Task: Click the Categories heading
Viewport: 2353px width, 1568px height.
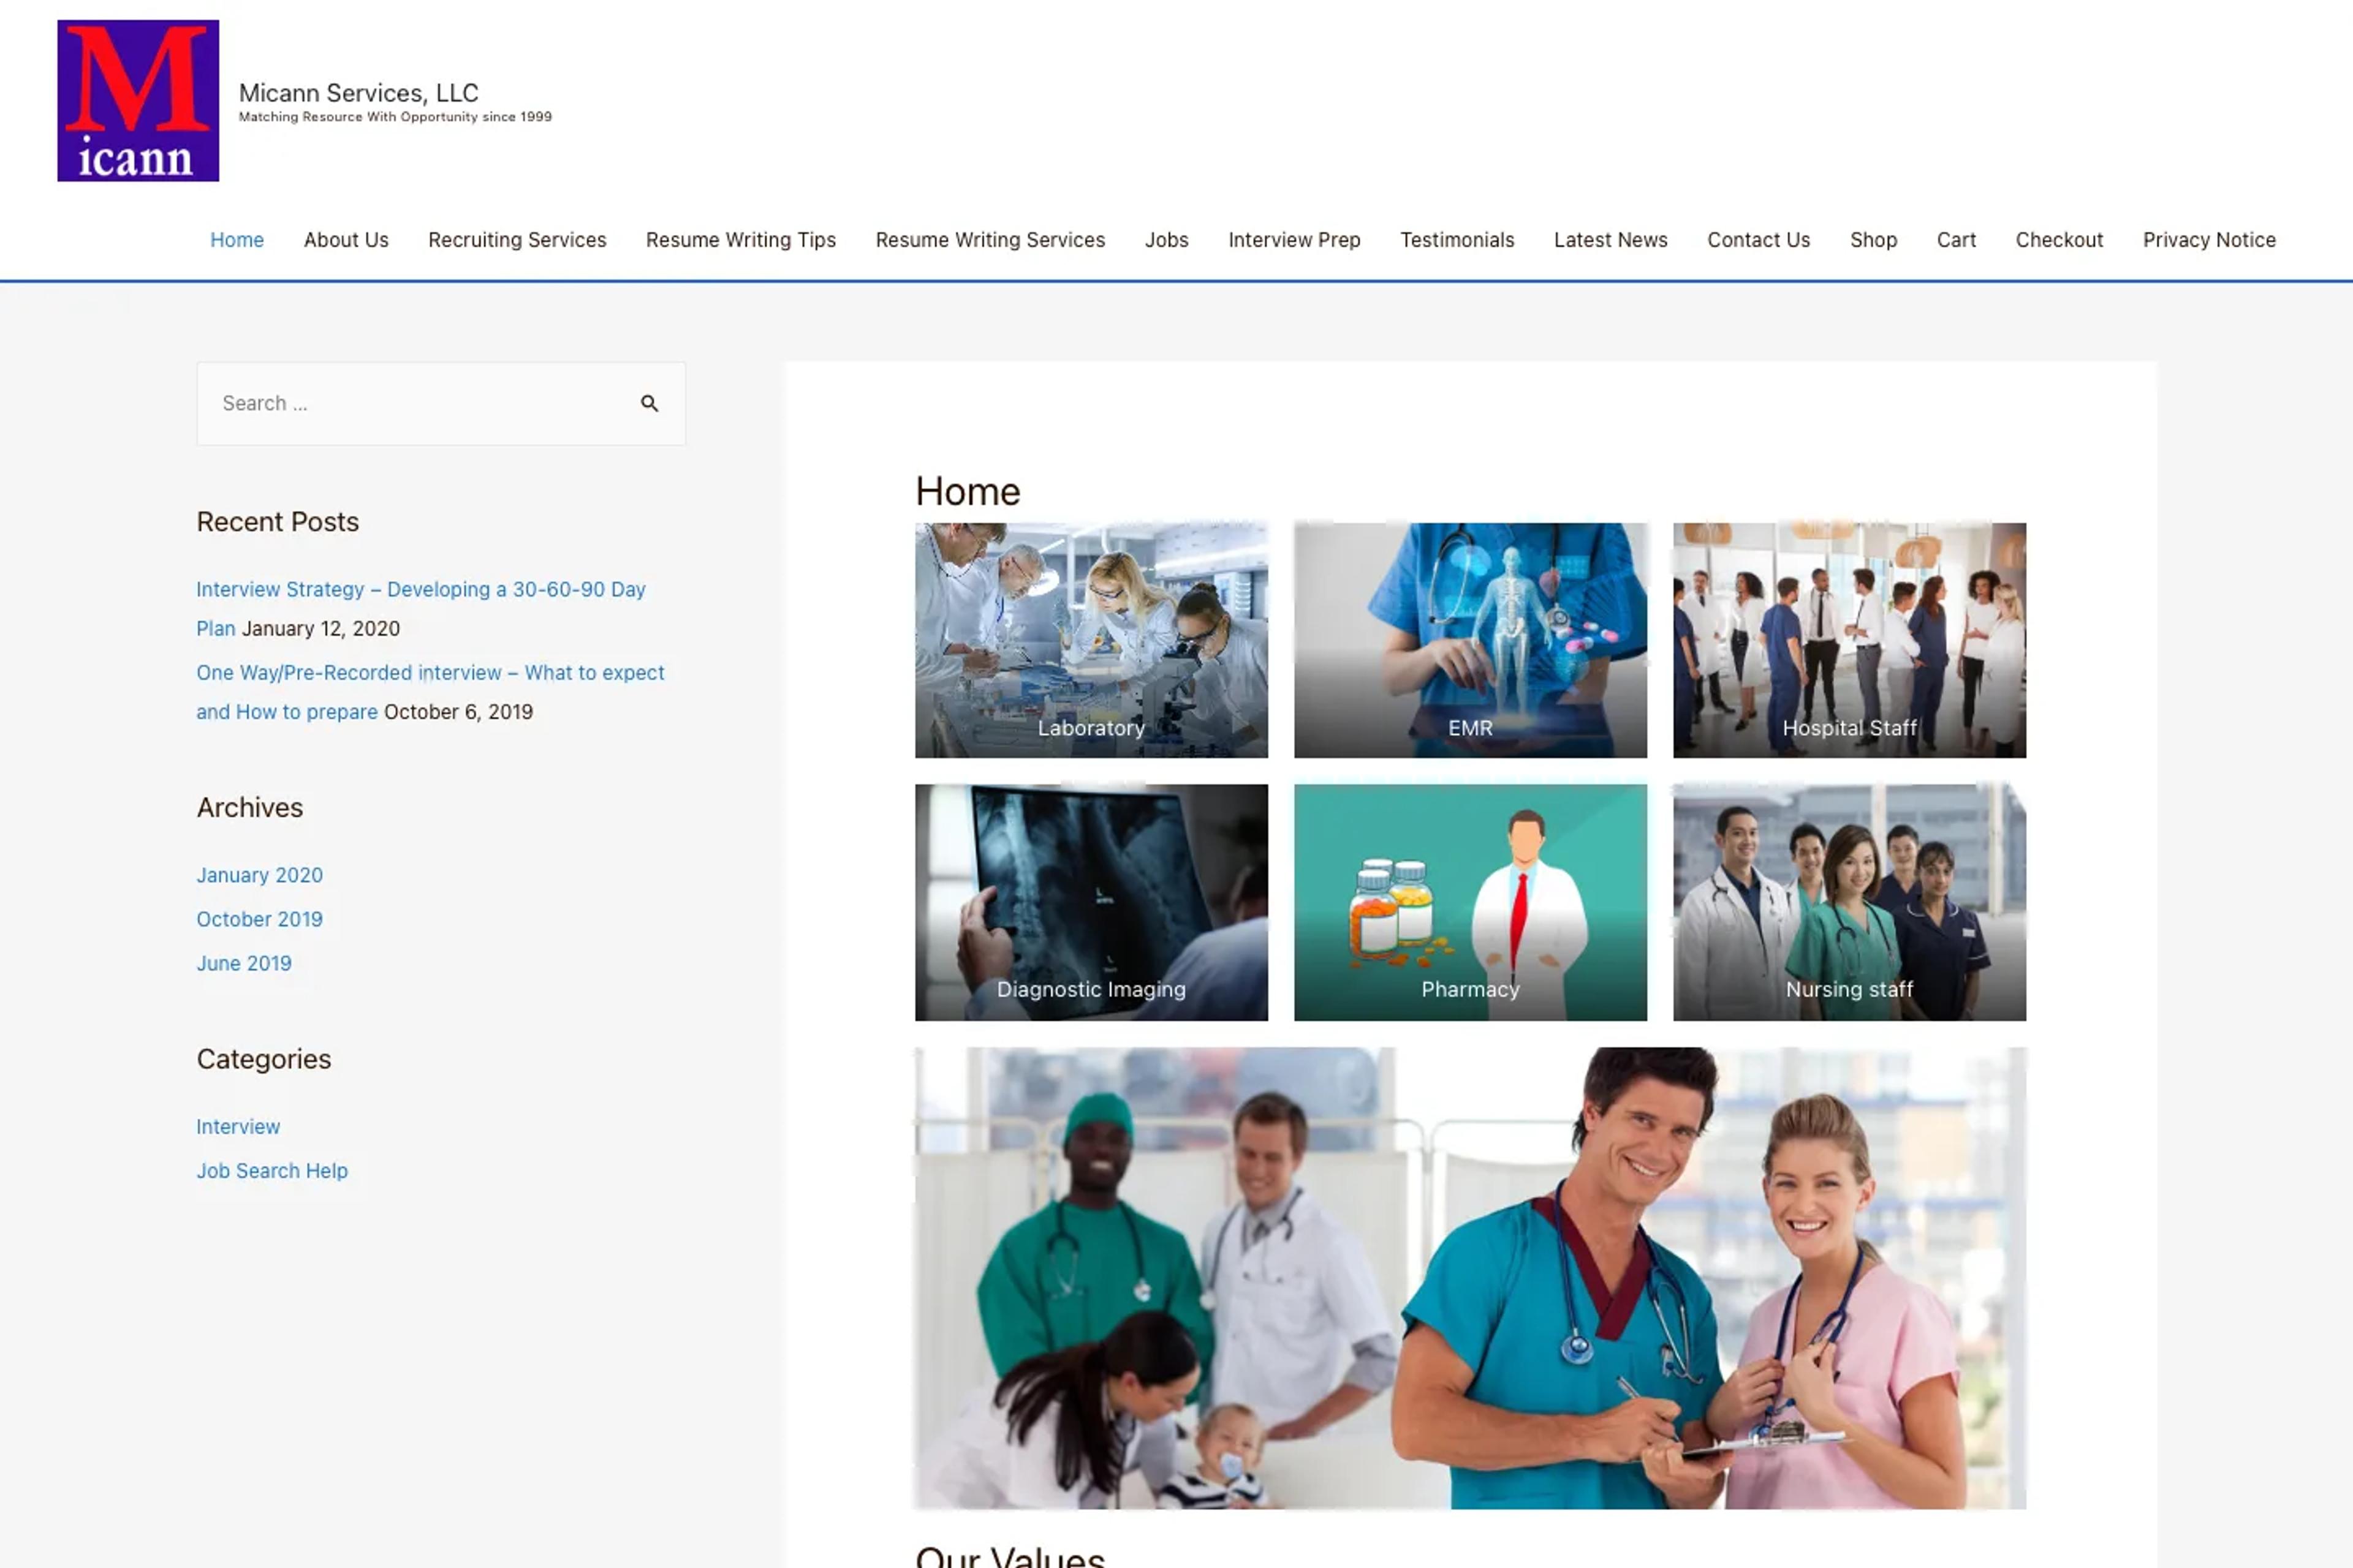Action: click(x=263, y=1059)
